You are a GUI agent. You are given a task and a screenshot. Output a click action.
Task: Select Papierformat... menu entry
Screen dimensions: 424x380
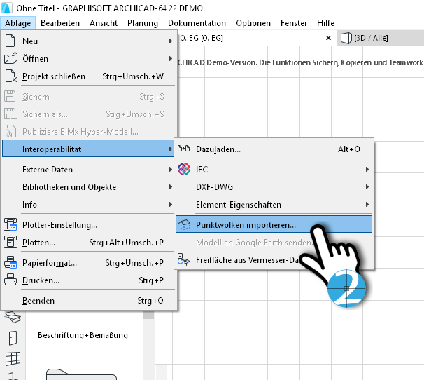[90, 262]
